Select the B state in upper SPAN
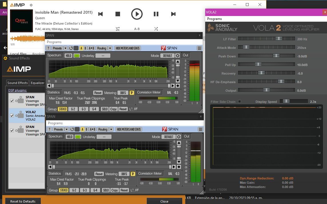The width and height of the screenshot is (327, 204). 85,48
